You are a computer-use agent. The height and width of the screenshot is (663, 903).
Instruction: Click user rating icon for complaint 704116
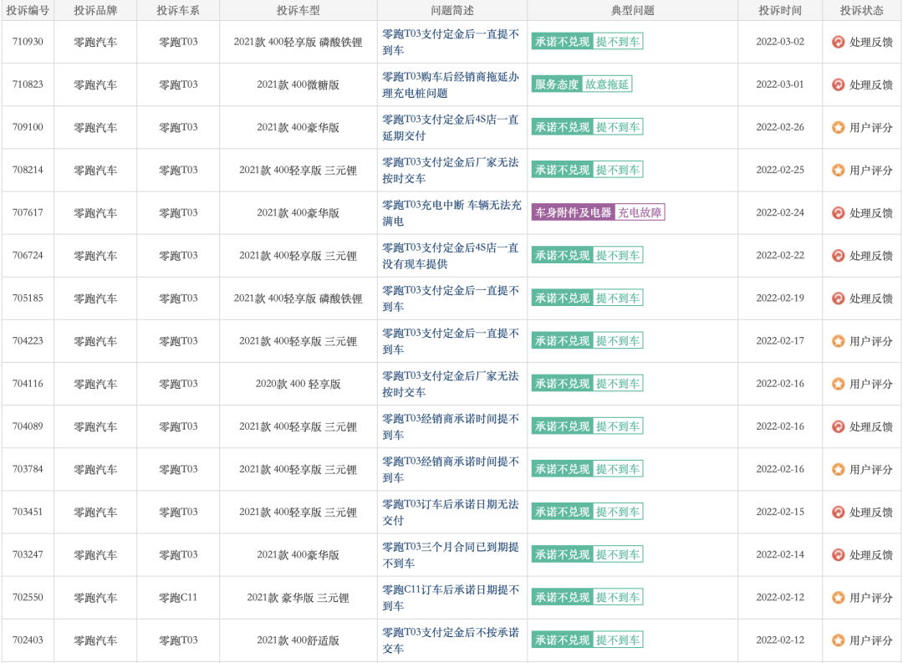point(838,384)
